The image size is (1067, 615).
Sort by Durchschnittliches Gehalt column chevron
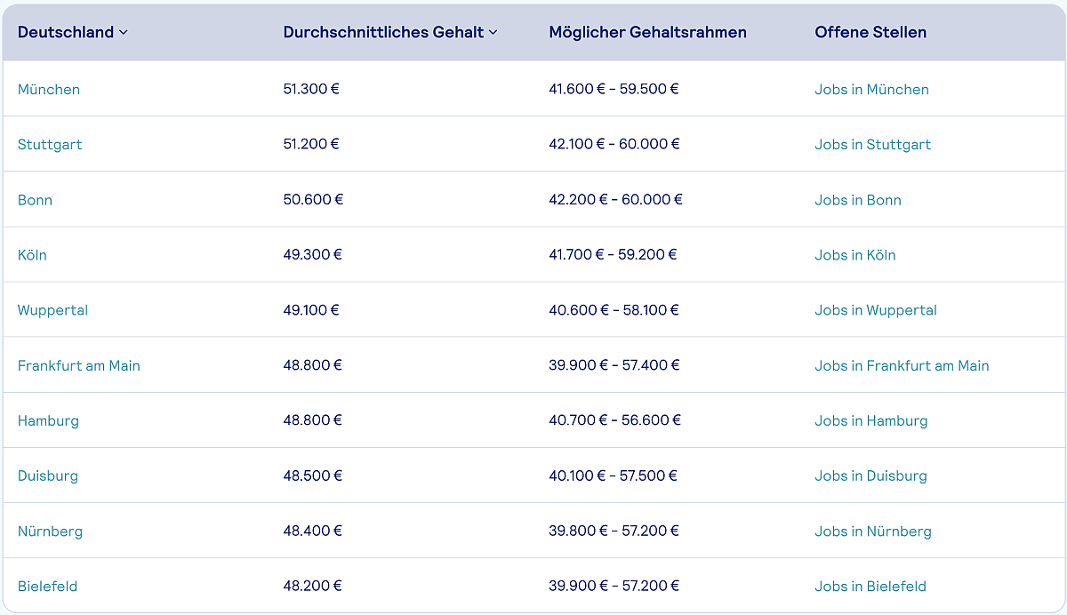(x=493, y=33)
